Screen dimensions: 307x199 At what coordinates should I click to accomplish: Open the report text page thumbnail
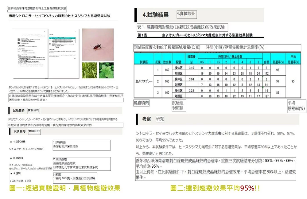(30, 53)
